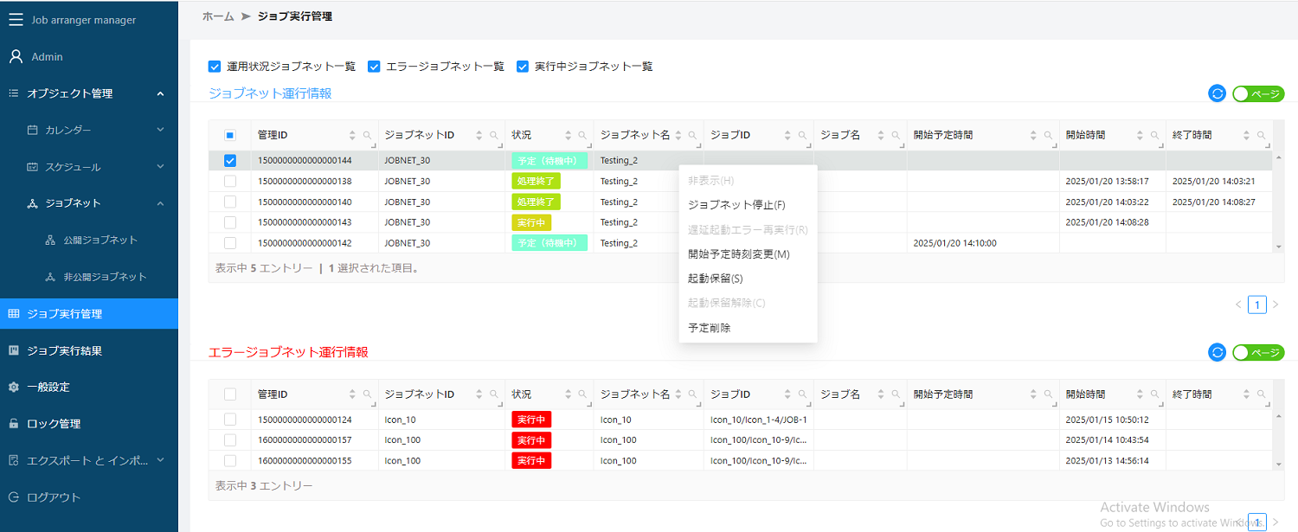Toggle the ページ switch for the top table
The width and height of the screenshot is (1298, 532).
tap(1258, 93)
